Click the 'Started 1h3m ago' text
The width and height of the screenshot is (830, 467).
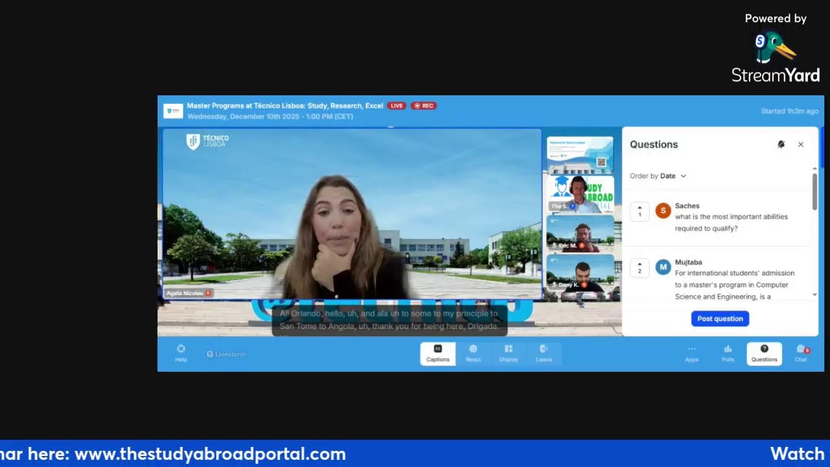pos(790,112)
